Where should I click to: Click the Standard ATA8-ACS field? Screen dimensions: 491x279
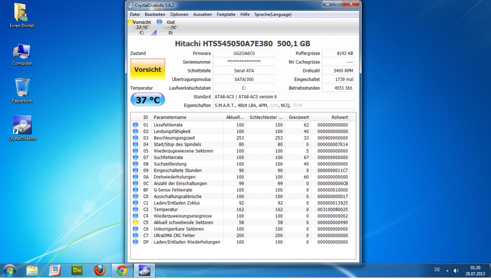pyautogui.click(x=284, y=97)
